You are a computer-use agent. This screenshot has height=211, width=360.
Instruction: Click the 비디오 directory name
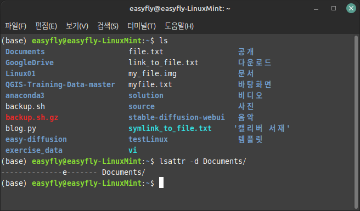[x=250, y=95]
